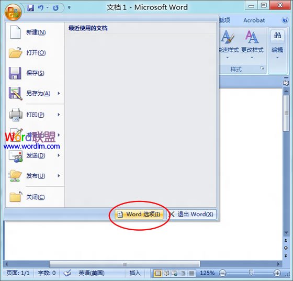Switch to full screen reading view

click(x=166, y=273)
